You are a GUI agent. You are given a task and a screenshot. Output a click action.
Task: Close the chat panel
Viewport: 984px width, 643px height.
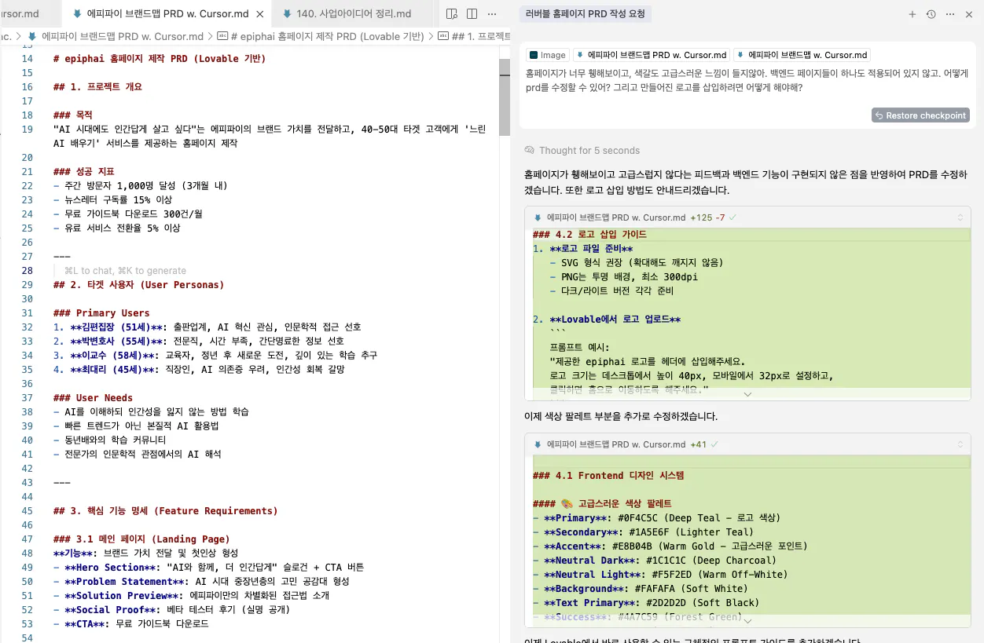click(969, 14)
